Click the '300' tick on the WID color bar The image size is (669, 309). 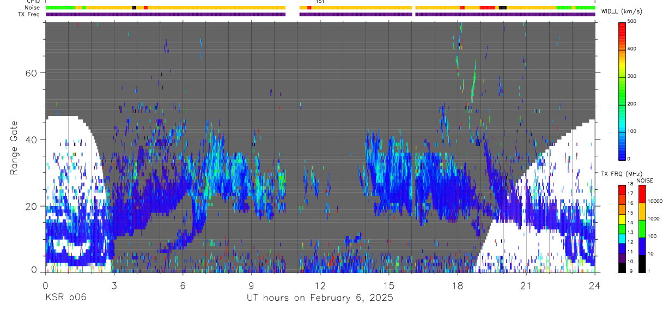(x=631, y=76)
